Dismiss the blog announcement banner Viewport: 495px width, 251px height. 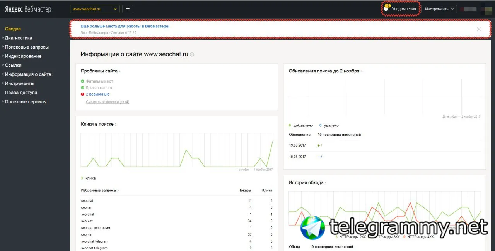pyautogui.click(x=479, y=29)
